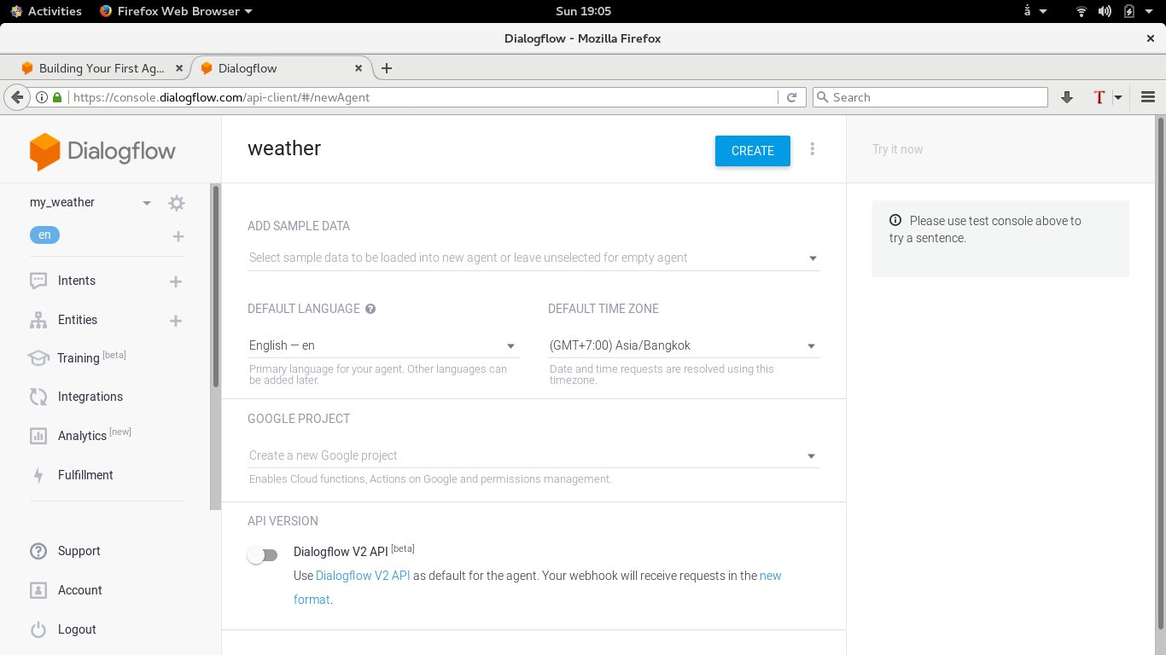Image resolution: width=1166 pixels, height=655 pixels.
Task: Open Analytics new section
Action: tap(95, 435)
